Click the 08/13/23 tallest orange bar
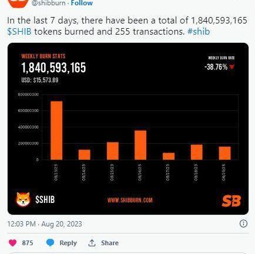255x254 pixels. (56, 130)
